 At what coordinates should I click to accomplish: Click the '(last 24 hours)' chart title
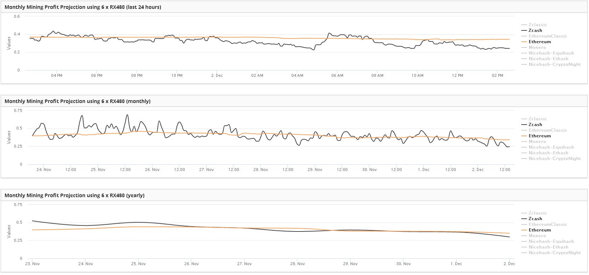pos(83,7)
